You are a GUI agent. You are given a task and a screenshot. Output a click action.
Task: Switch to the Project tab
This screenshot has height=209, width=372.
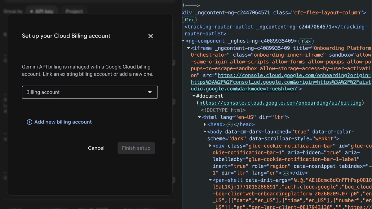pos(74,11)
